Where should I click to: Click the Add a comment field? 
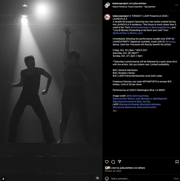(x=142, y=178)
